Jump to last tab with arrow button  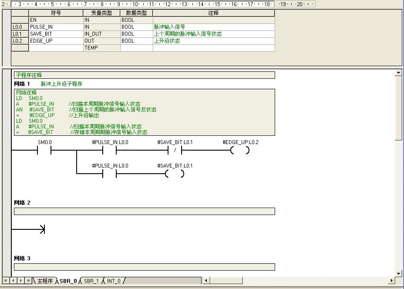[28, 280]
